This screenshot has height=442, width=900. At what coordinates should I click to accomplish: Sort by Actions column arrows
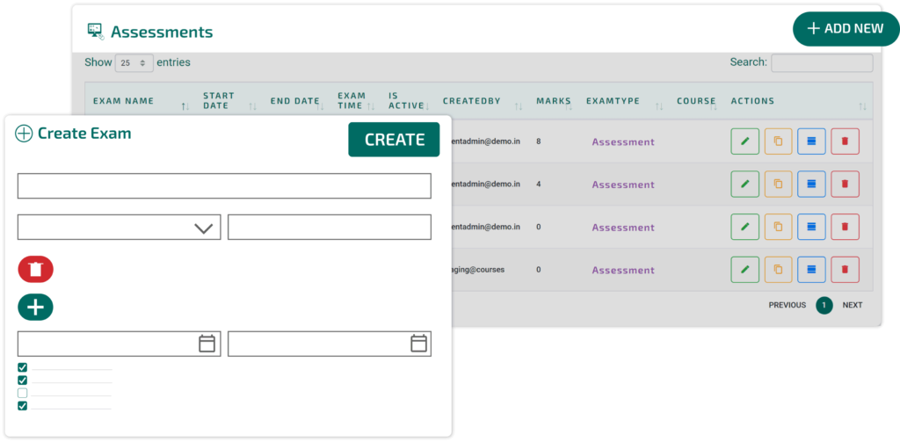pos(863,106)
